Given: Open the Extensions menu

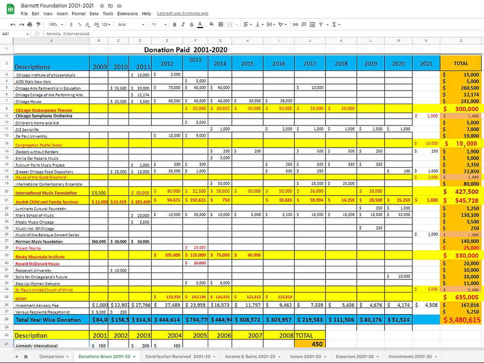Looking at the screenshot, I should click(x=128, y=14).
